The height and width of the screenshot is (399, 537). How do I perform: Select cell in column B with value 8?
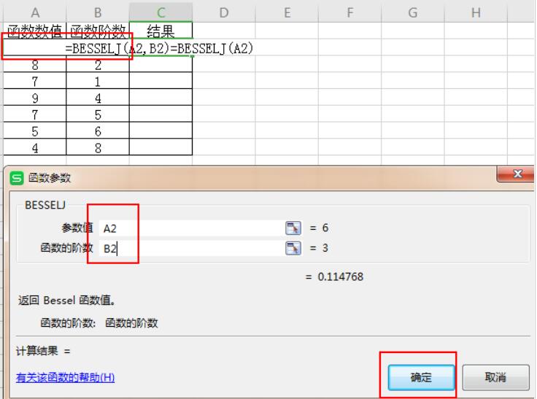pos(98,147)
